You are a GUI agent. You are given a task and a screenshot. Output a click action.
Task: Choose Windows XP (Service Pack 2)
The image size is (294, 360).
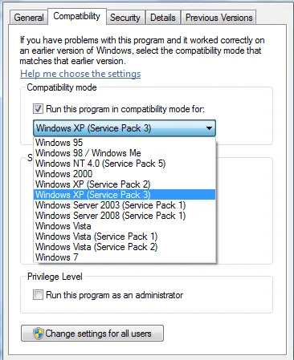[x=125, y=184]
